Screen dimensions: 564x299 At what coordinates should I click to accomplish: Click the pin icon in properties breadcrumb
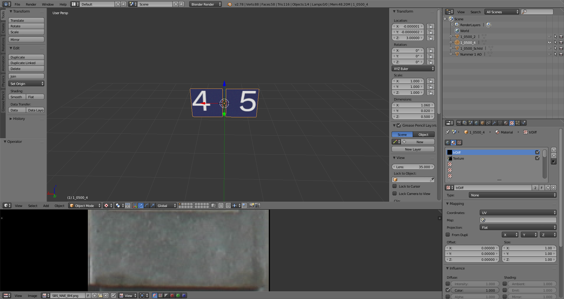(447, 132)
